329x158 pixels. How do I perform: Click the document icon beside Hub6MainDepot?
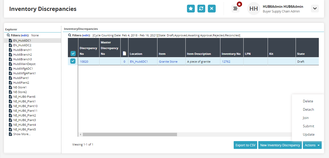tap(10, 64)
